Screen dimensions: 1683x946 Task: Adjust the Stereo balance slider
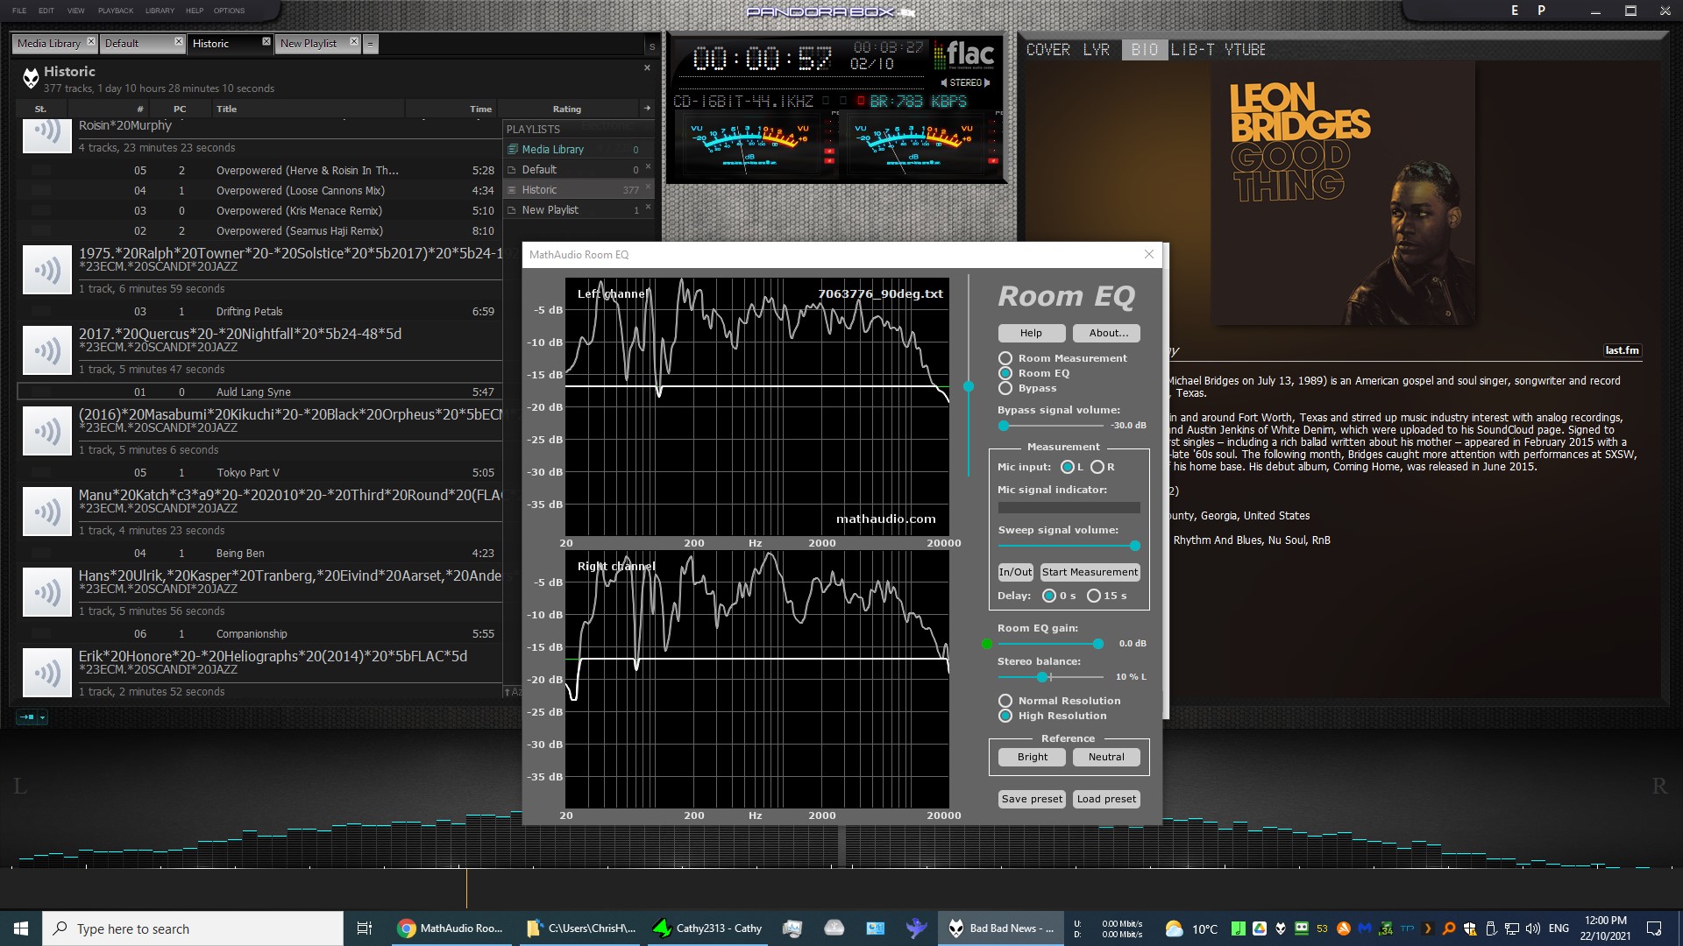click(x=1051, y=677)
